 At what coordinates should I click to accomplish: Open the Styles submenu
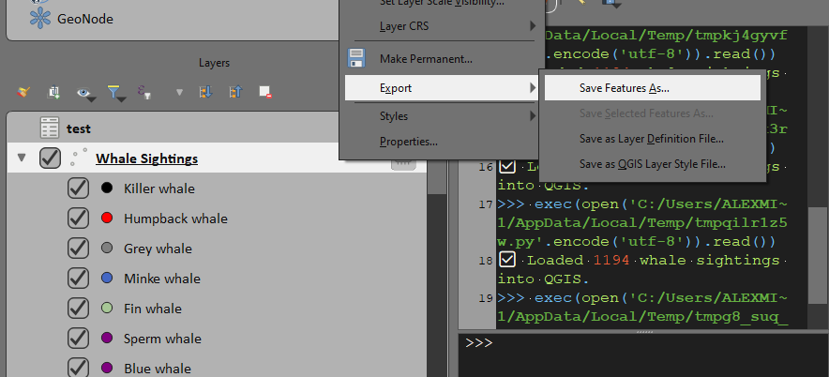click(442, 115)
